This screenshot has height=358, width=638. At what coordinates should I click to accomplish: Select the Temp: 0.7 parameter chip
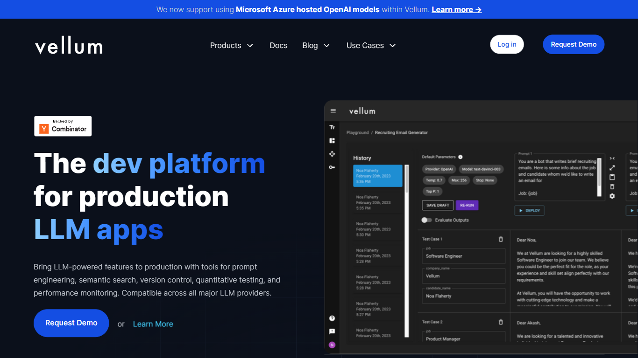(x=434, y=180)
